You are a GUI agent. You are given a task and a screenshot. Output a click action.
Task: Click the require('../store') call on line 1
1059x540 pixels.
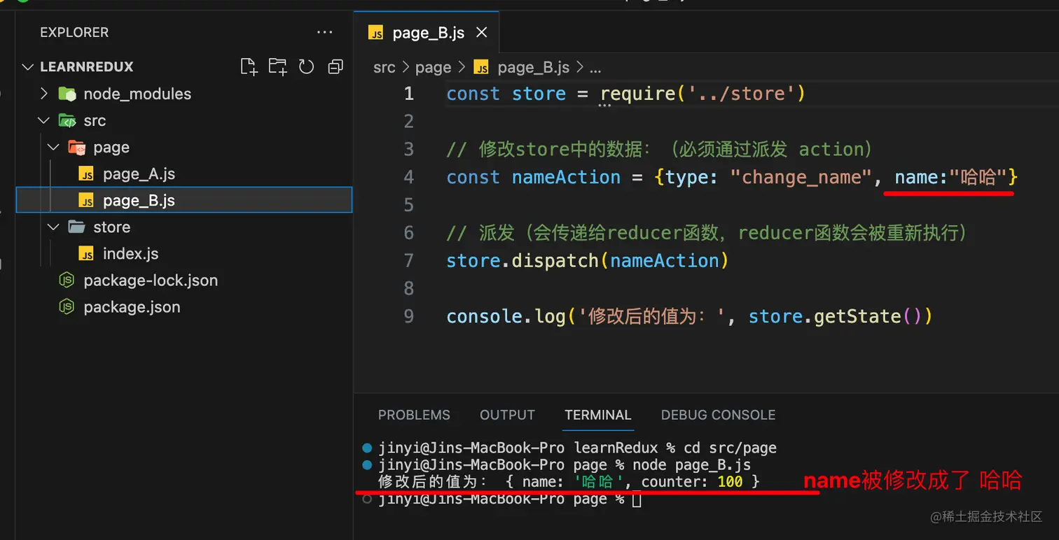click(x=703, y=94)
